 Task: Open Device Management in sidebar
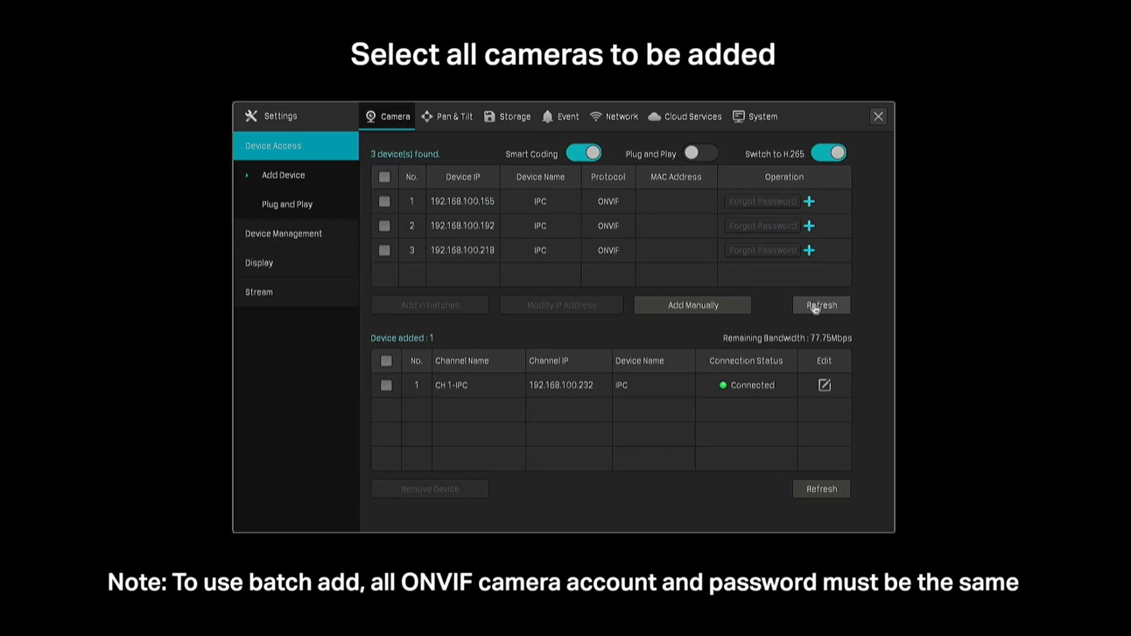point(296,234)
